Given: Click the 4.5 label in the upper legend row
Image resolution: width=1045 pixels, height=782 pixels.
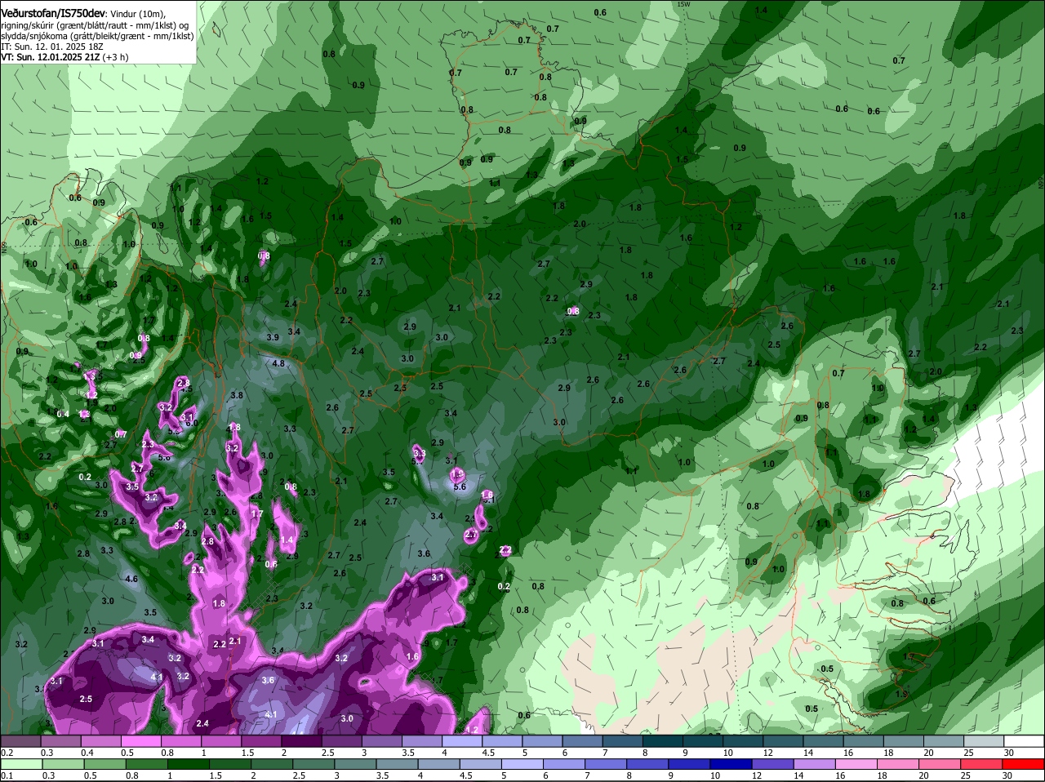Looking at the screenshot, I should pos(489,753).
